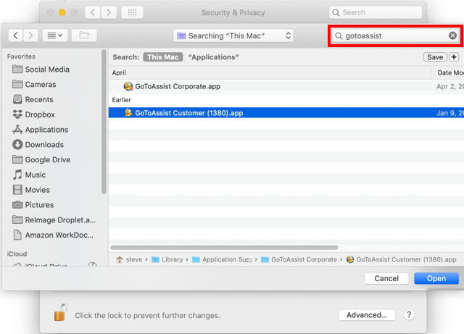
Task: Open Pictures in the sidebar
Action: point(33,205)
